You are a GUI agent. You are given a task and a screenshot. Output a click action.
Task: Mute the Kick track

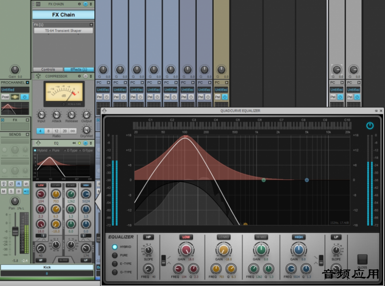pos(4,191)
